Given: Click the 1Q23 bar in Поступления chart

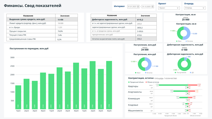Looking at the screenshot, I should [x=18, y=97].
